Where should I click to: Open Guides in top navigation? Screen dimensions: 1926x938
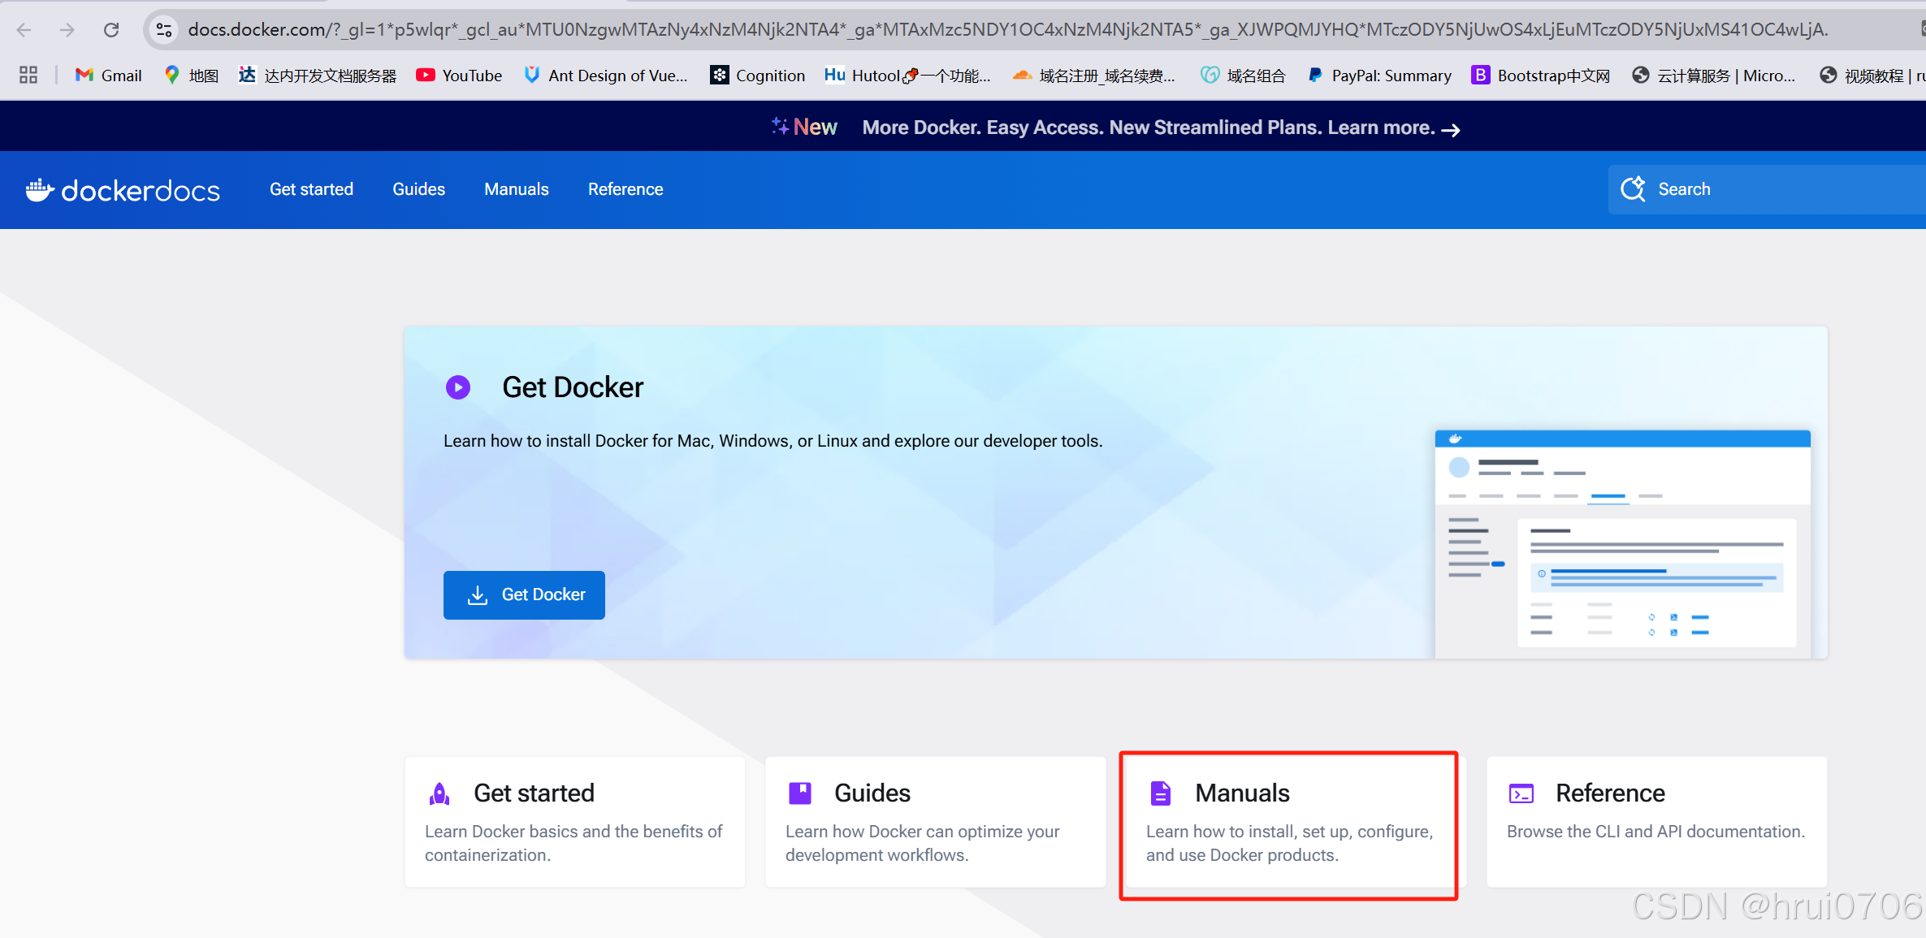(x=418, y=189)
